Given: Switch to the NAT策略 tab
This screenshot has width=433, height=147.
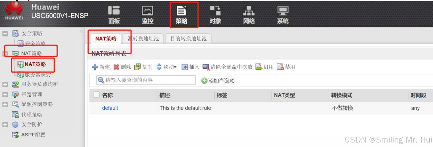Looking at the screenshot, I should [106, 39].
